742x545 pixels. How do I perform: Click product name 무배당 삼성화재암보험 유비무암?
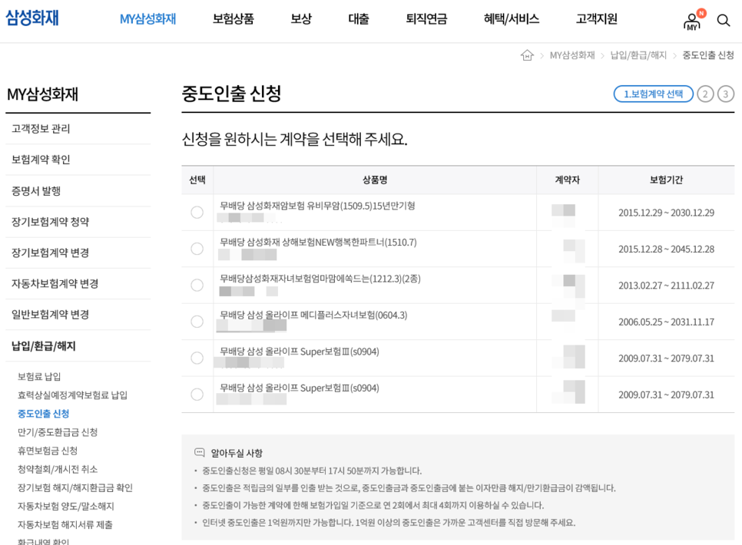[317, 206]
